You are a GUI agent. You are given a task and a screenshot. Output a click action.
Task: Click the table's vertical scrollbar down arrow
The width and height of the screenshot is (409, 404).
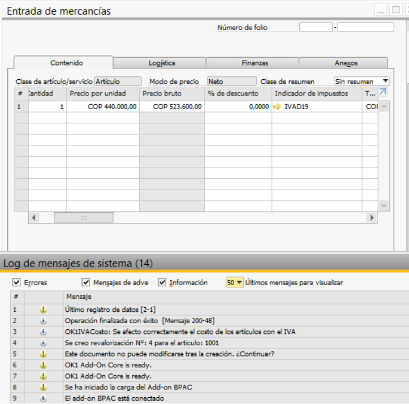click(384, 205)
